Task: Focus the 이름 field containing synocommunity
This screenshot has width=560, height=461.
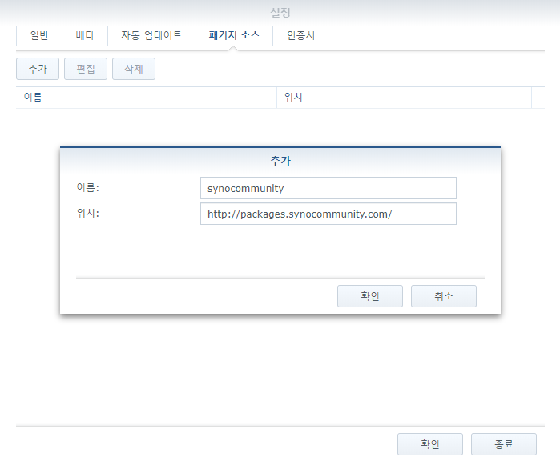Action: (x=328, y=188)
